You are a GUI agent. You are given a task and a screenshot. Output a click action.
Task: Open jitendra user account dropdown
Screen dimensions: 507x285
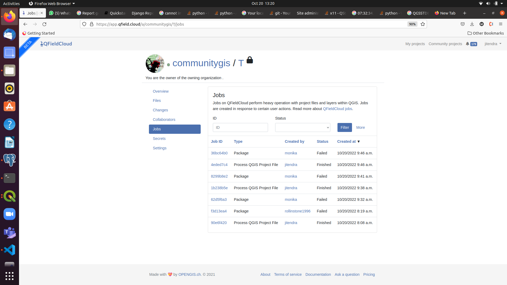coord(493,44)
